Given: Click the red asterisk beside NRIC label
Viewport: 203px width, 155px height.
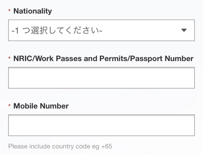Looking at the screenshot, I should point(9,58).
